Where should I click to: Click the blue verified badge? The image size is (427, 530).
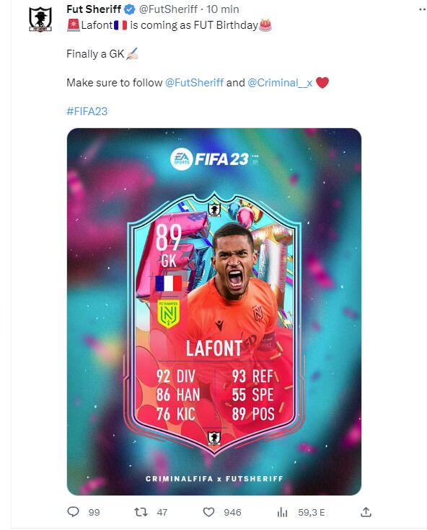tap(130, 9)
